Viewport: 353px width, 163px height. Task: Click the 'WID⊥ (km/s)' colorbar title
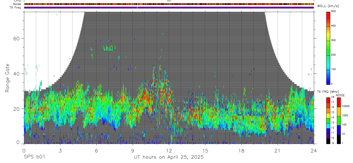pyautogui.click(x=329, y=6)
